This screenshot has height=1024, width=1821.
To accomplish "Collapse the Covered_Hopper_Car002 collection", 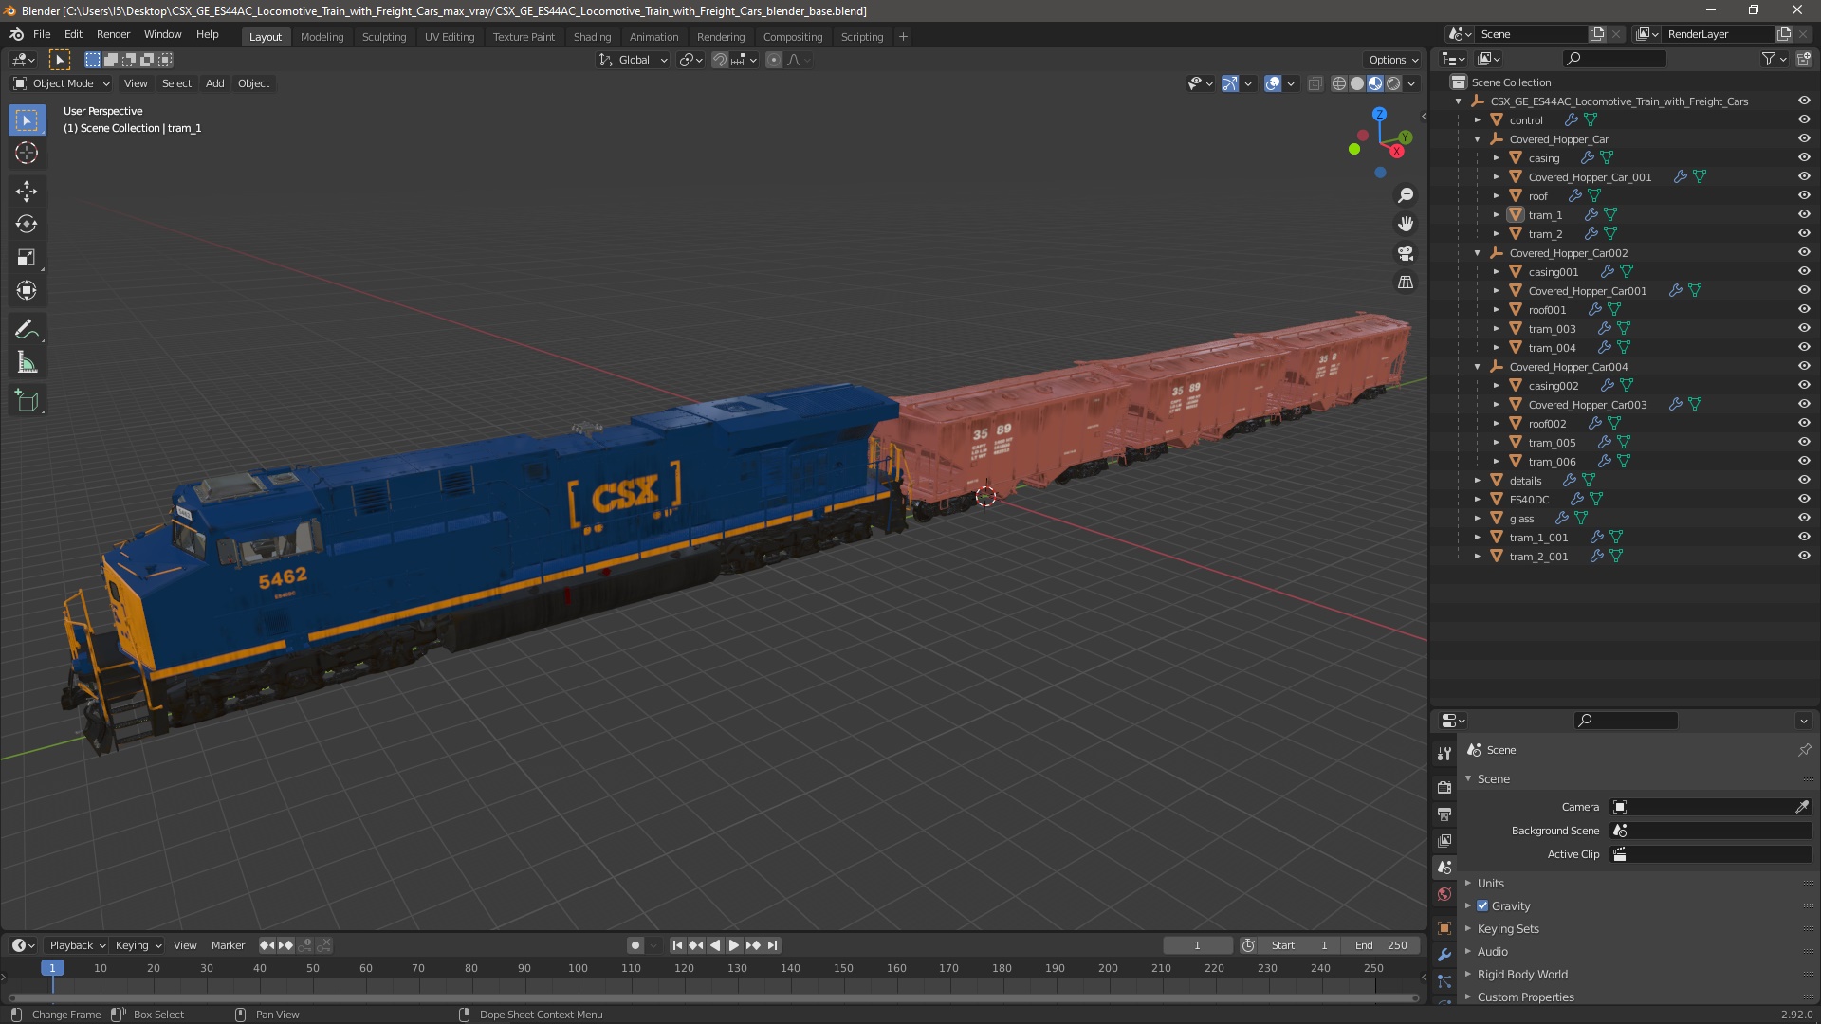I will (x=1478, y=252).
